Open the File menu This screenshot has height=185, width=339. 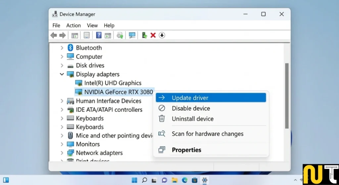[x=56, y=25]
